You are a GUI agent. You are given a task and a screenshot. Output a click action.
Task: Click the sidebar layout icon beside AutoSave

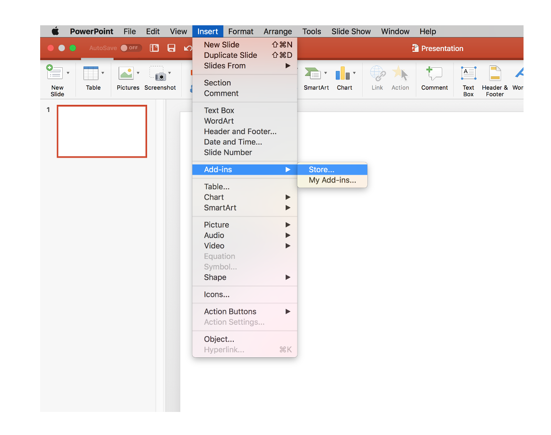[154, 48]
